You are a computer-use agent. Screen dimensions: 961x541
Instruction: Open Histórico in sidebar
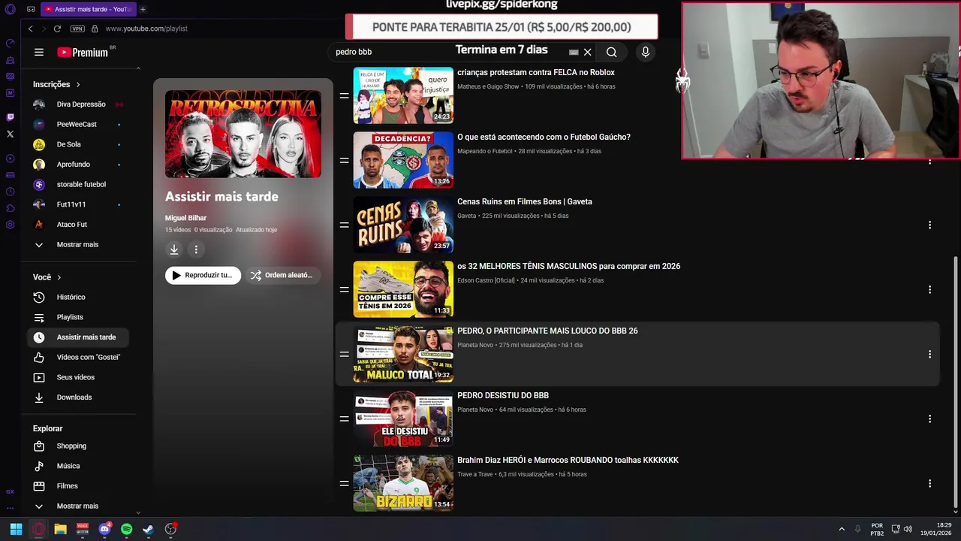point(78,297)
